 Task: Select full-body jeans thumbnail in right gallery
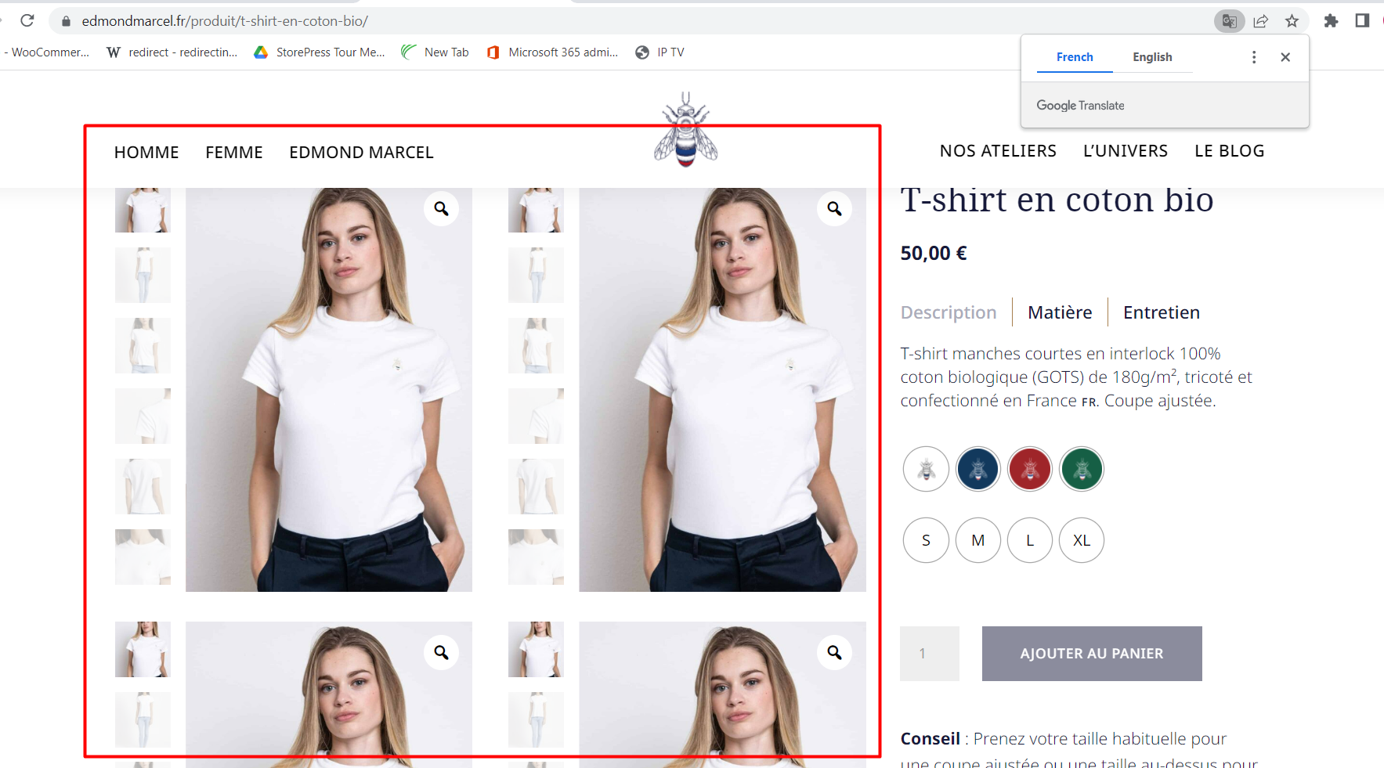coord(536,275)
